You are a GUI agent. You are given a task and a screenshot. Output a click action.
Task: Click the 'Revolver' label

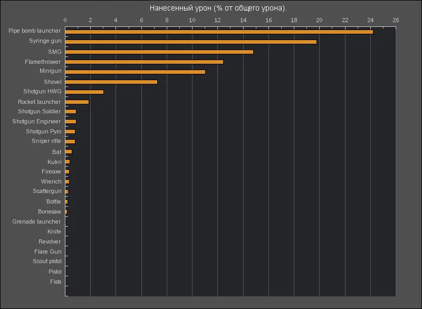[x=50, y=242]
